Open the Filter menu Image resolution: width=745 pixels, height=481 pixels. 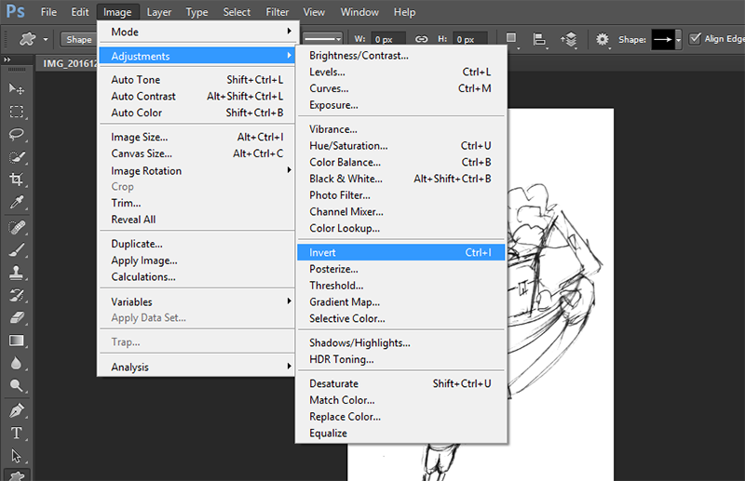(277, 12)
